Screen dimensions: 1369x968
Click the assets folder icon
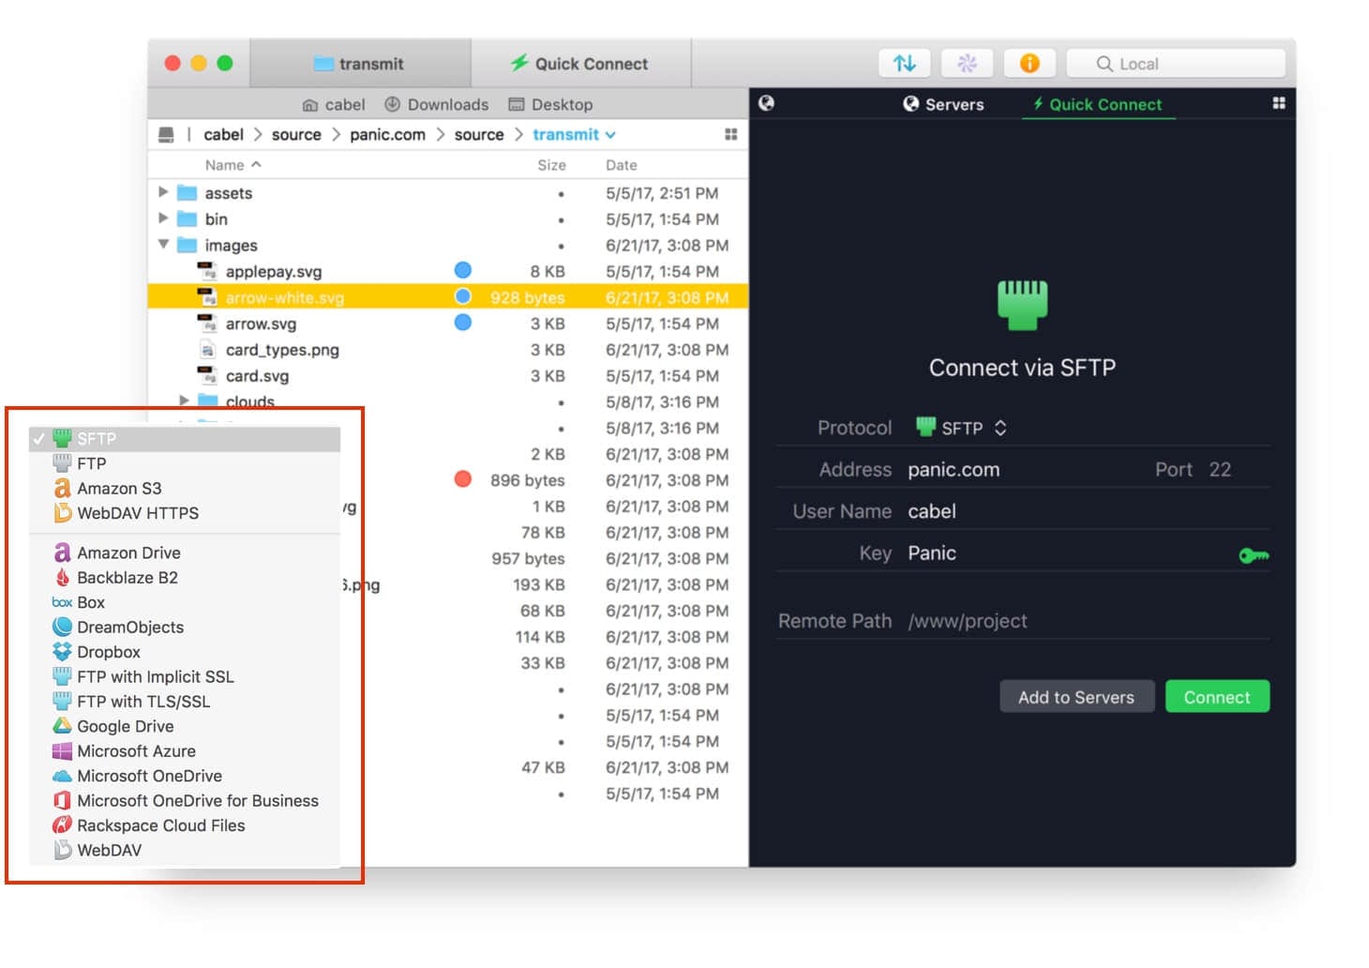(x=188, y=192)
